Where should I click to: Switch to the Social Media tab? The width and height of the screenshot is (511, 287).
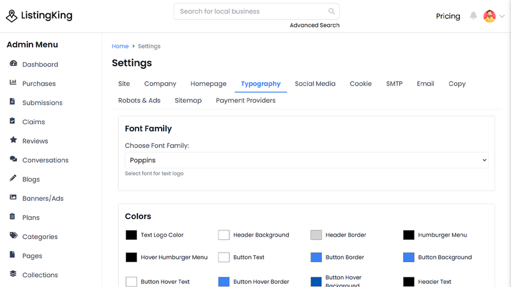[x=315, y=84]
